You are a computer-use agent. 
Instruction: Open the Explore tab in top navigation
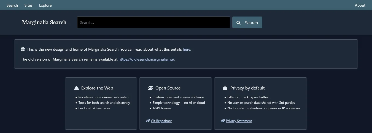click(45, 5)
